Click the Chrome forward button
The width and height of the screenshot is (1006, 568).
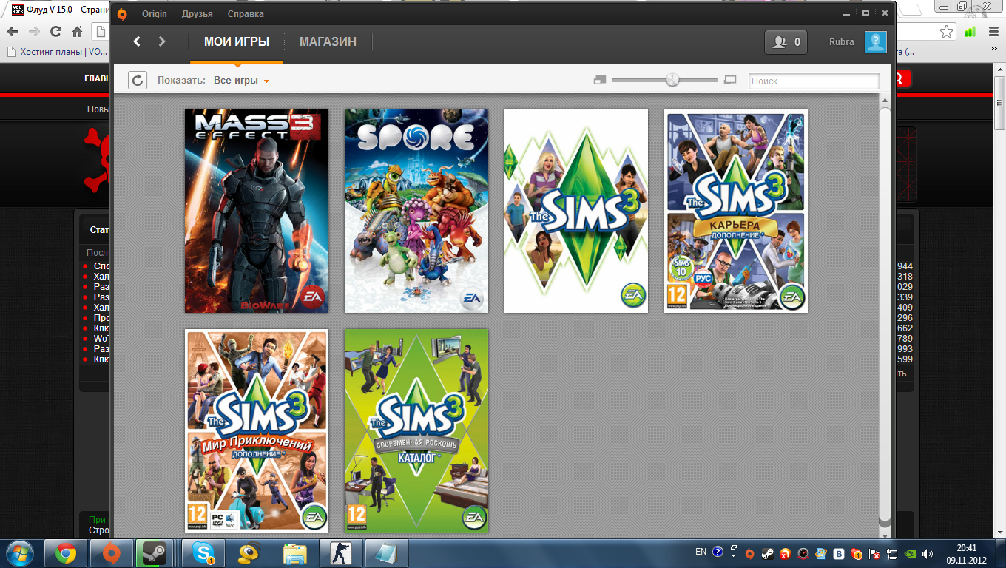(34, 32)
